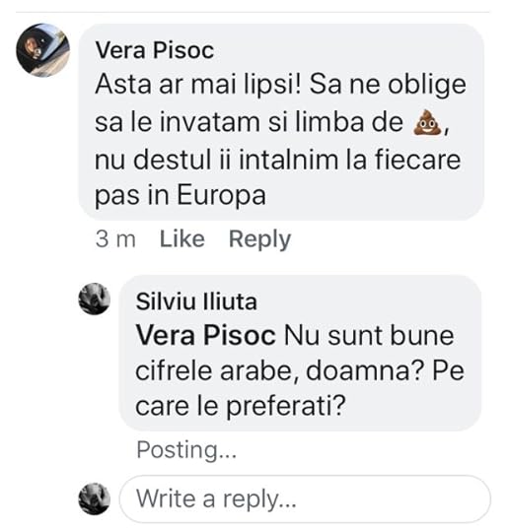Open Vera Pisoc's profile picture
508x532 pixels.
42,50
